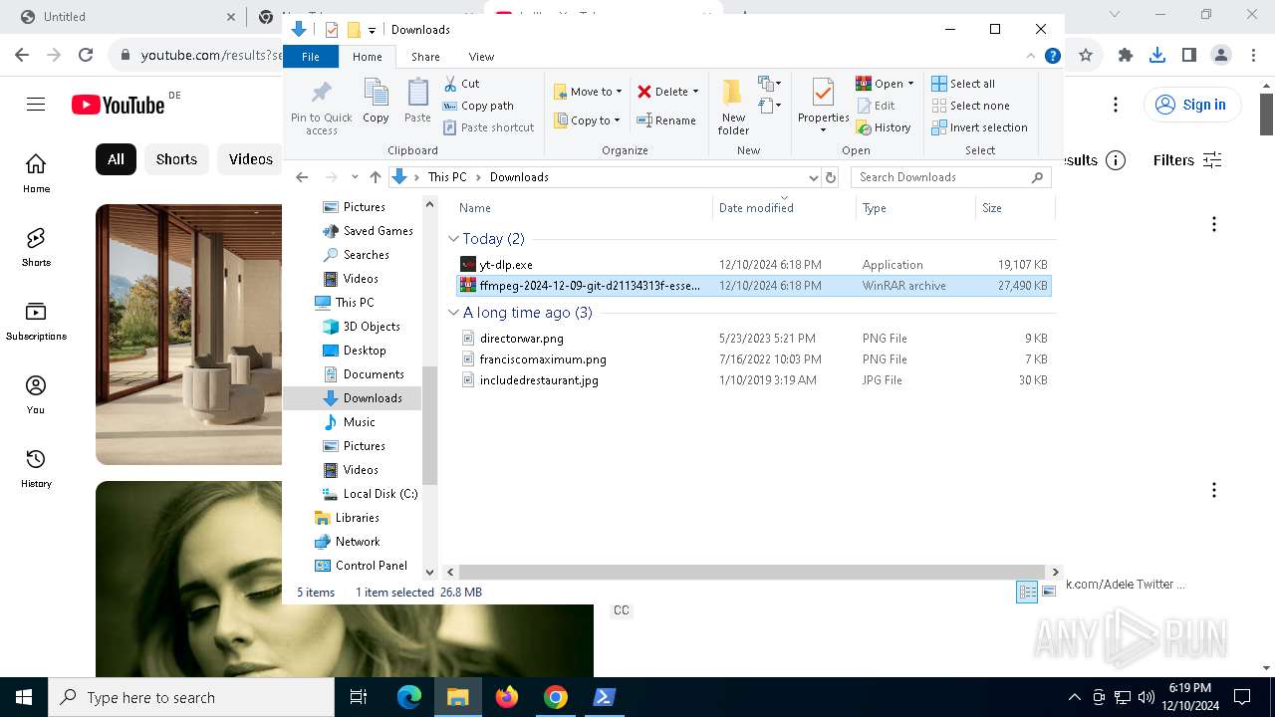Image resolution: width=1275 pixels, height=717 pixels.
Task: Select directorwar.png file
Action: 753,339
